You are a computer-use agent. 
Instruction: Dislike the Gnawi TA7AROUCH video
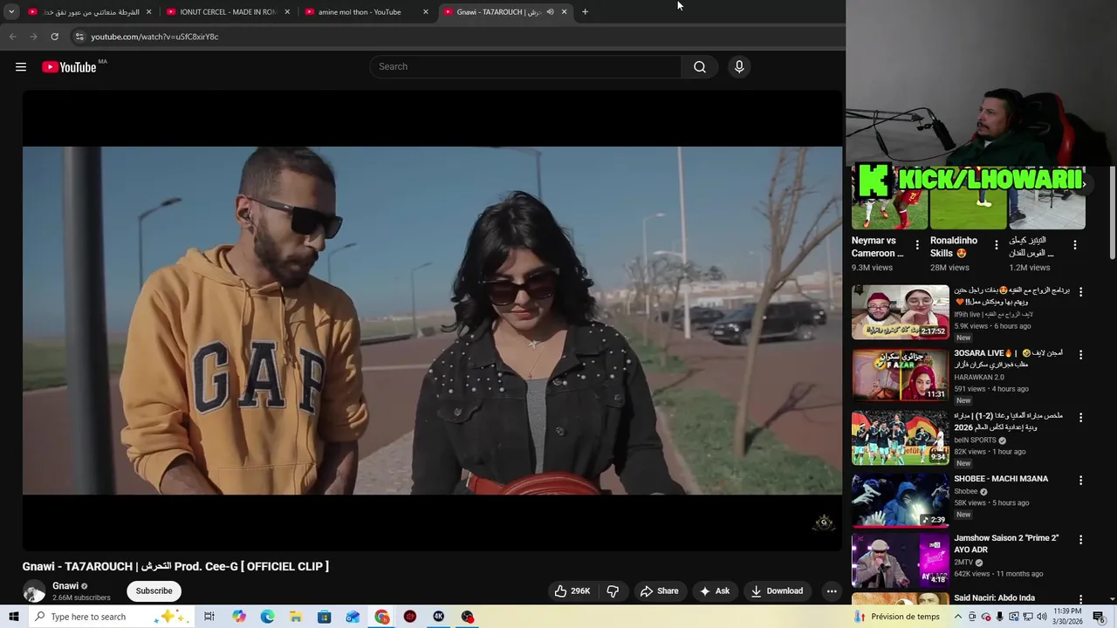tap(613, 591)
